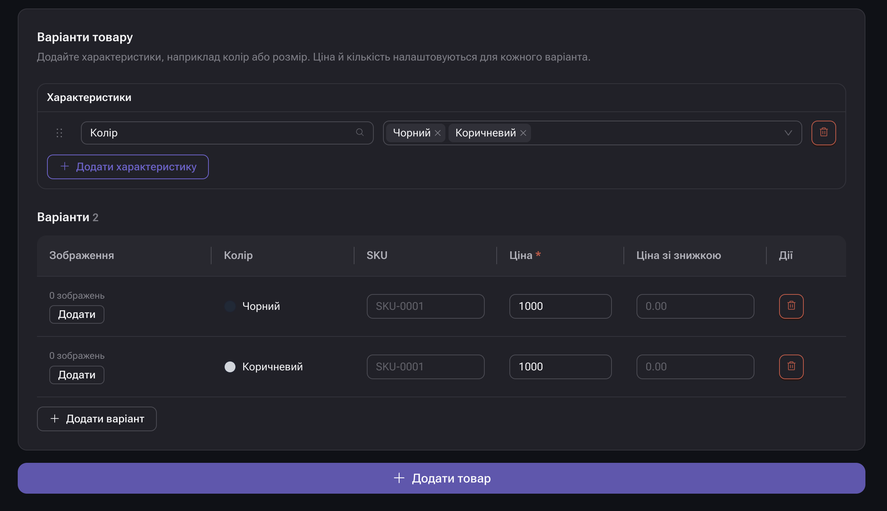Click the Варіанти товару heading
Image resolution: width=887 pixels, height=511 pixels.
point(85,37)
